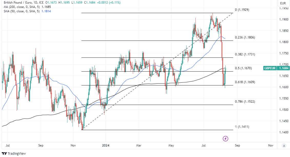The width and height of the screenshot is (290, 157).
Task: Click the 2024 label on time axis
Action: [106, 145]
